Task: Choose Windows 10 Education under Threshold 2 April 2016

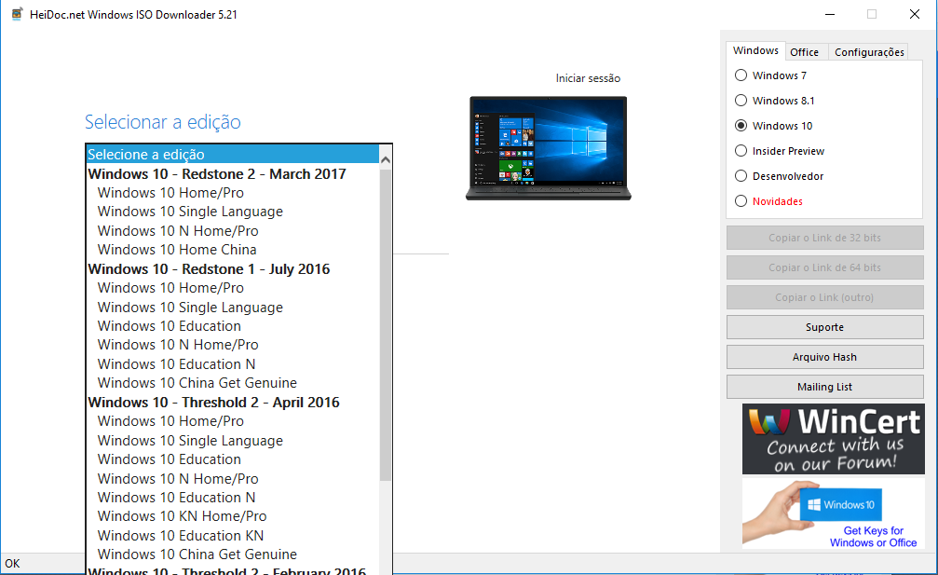Action: 233,459
